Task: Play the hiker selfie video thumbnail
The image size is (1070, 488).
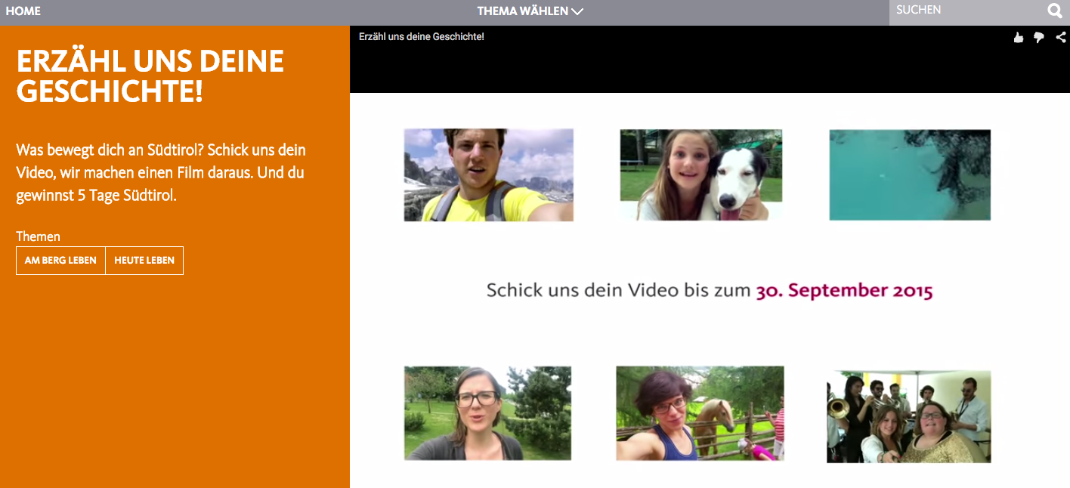Action: (x=487, y=175)
